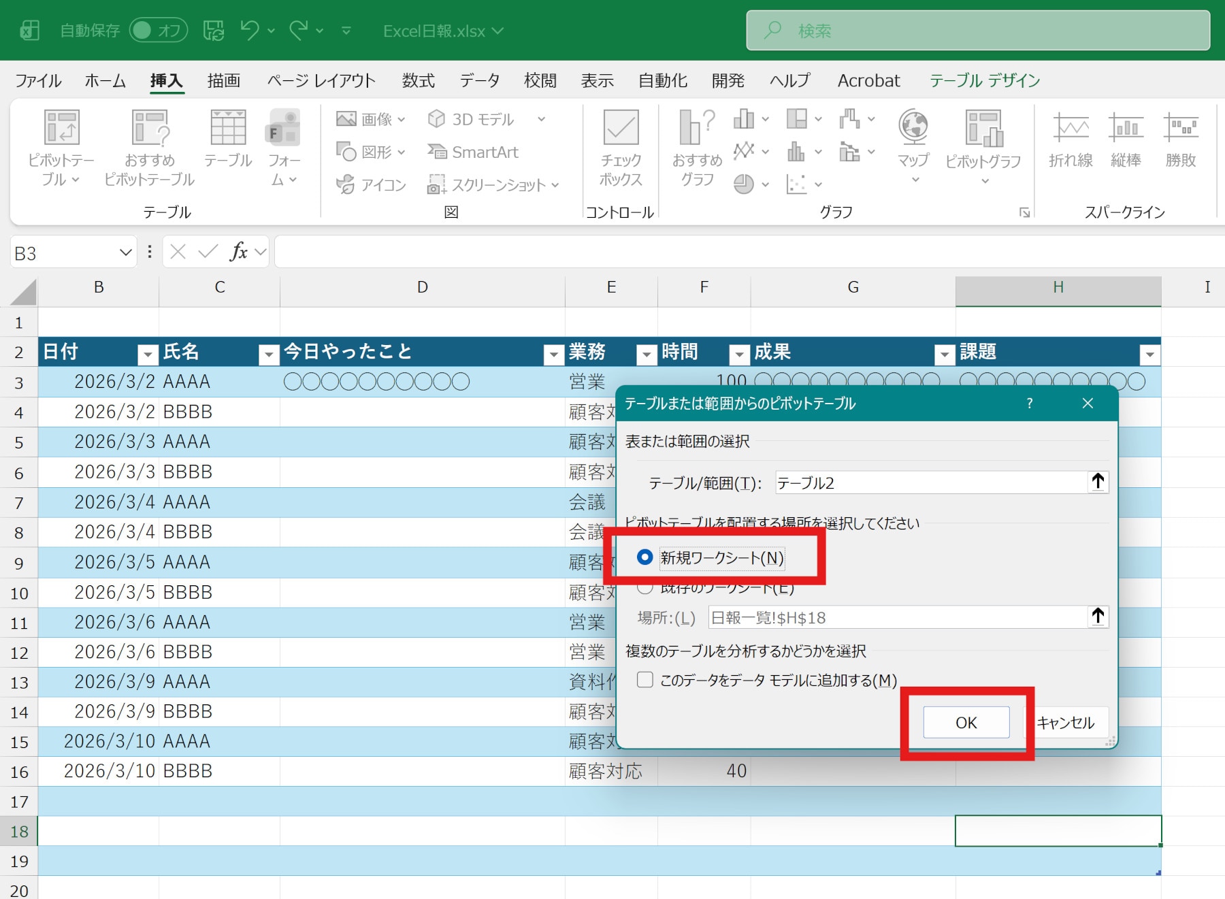Click the recommended charts (おすすめグラフ) icon
Image resolution: width=1225 pixels, height=899 pixels.
697,128
